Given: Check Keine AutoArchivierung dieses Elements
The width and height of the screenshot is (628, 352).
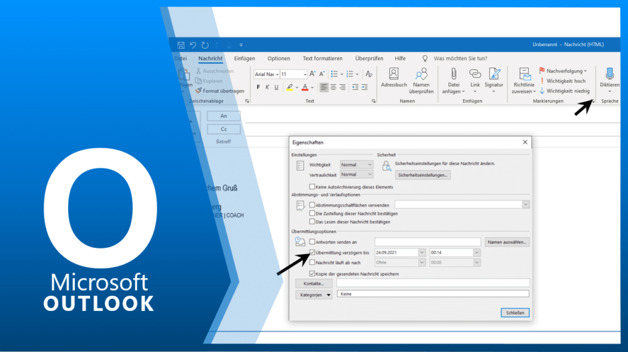Looking at the screenshot, I should tap(312, 187).
